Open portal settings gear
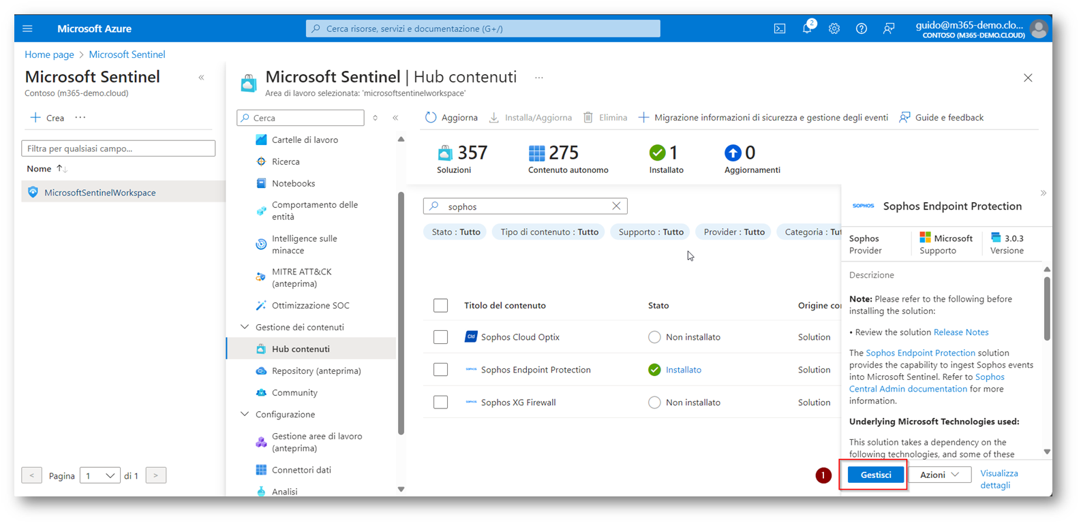 [834, 29]
